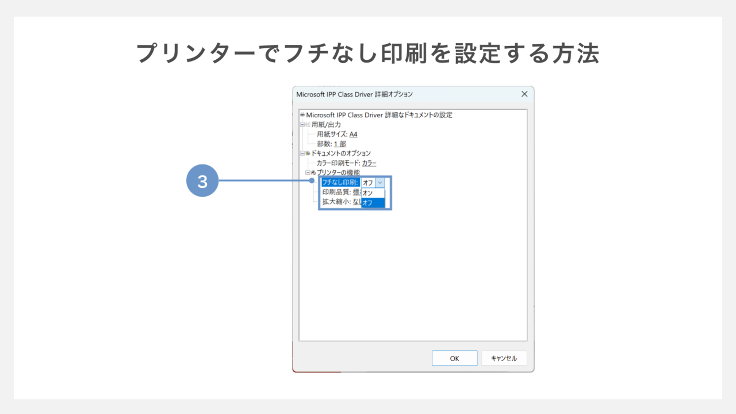This screenshot has width=736, height=414.
Task: Click the 用紙/出力 paper icon
Action: click(308, 124)
